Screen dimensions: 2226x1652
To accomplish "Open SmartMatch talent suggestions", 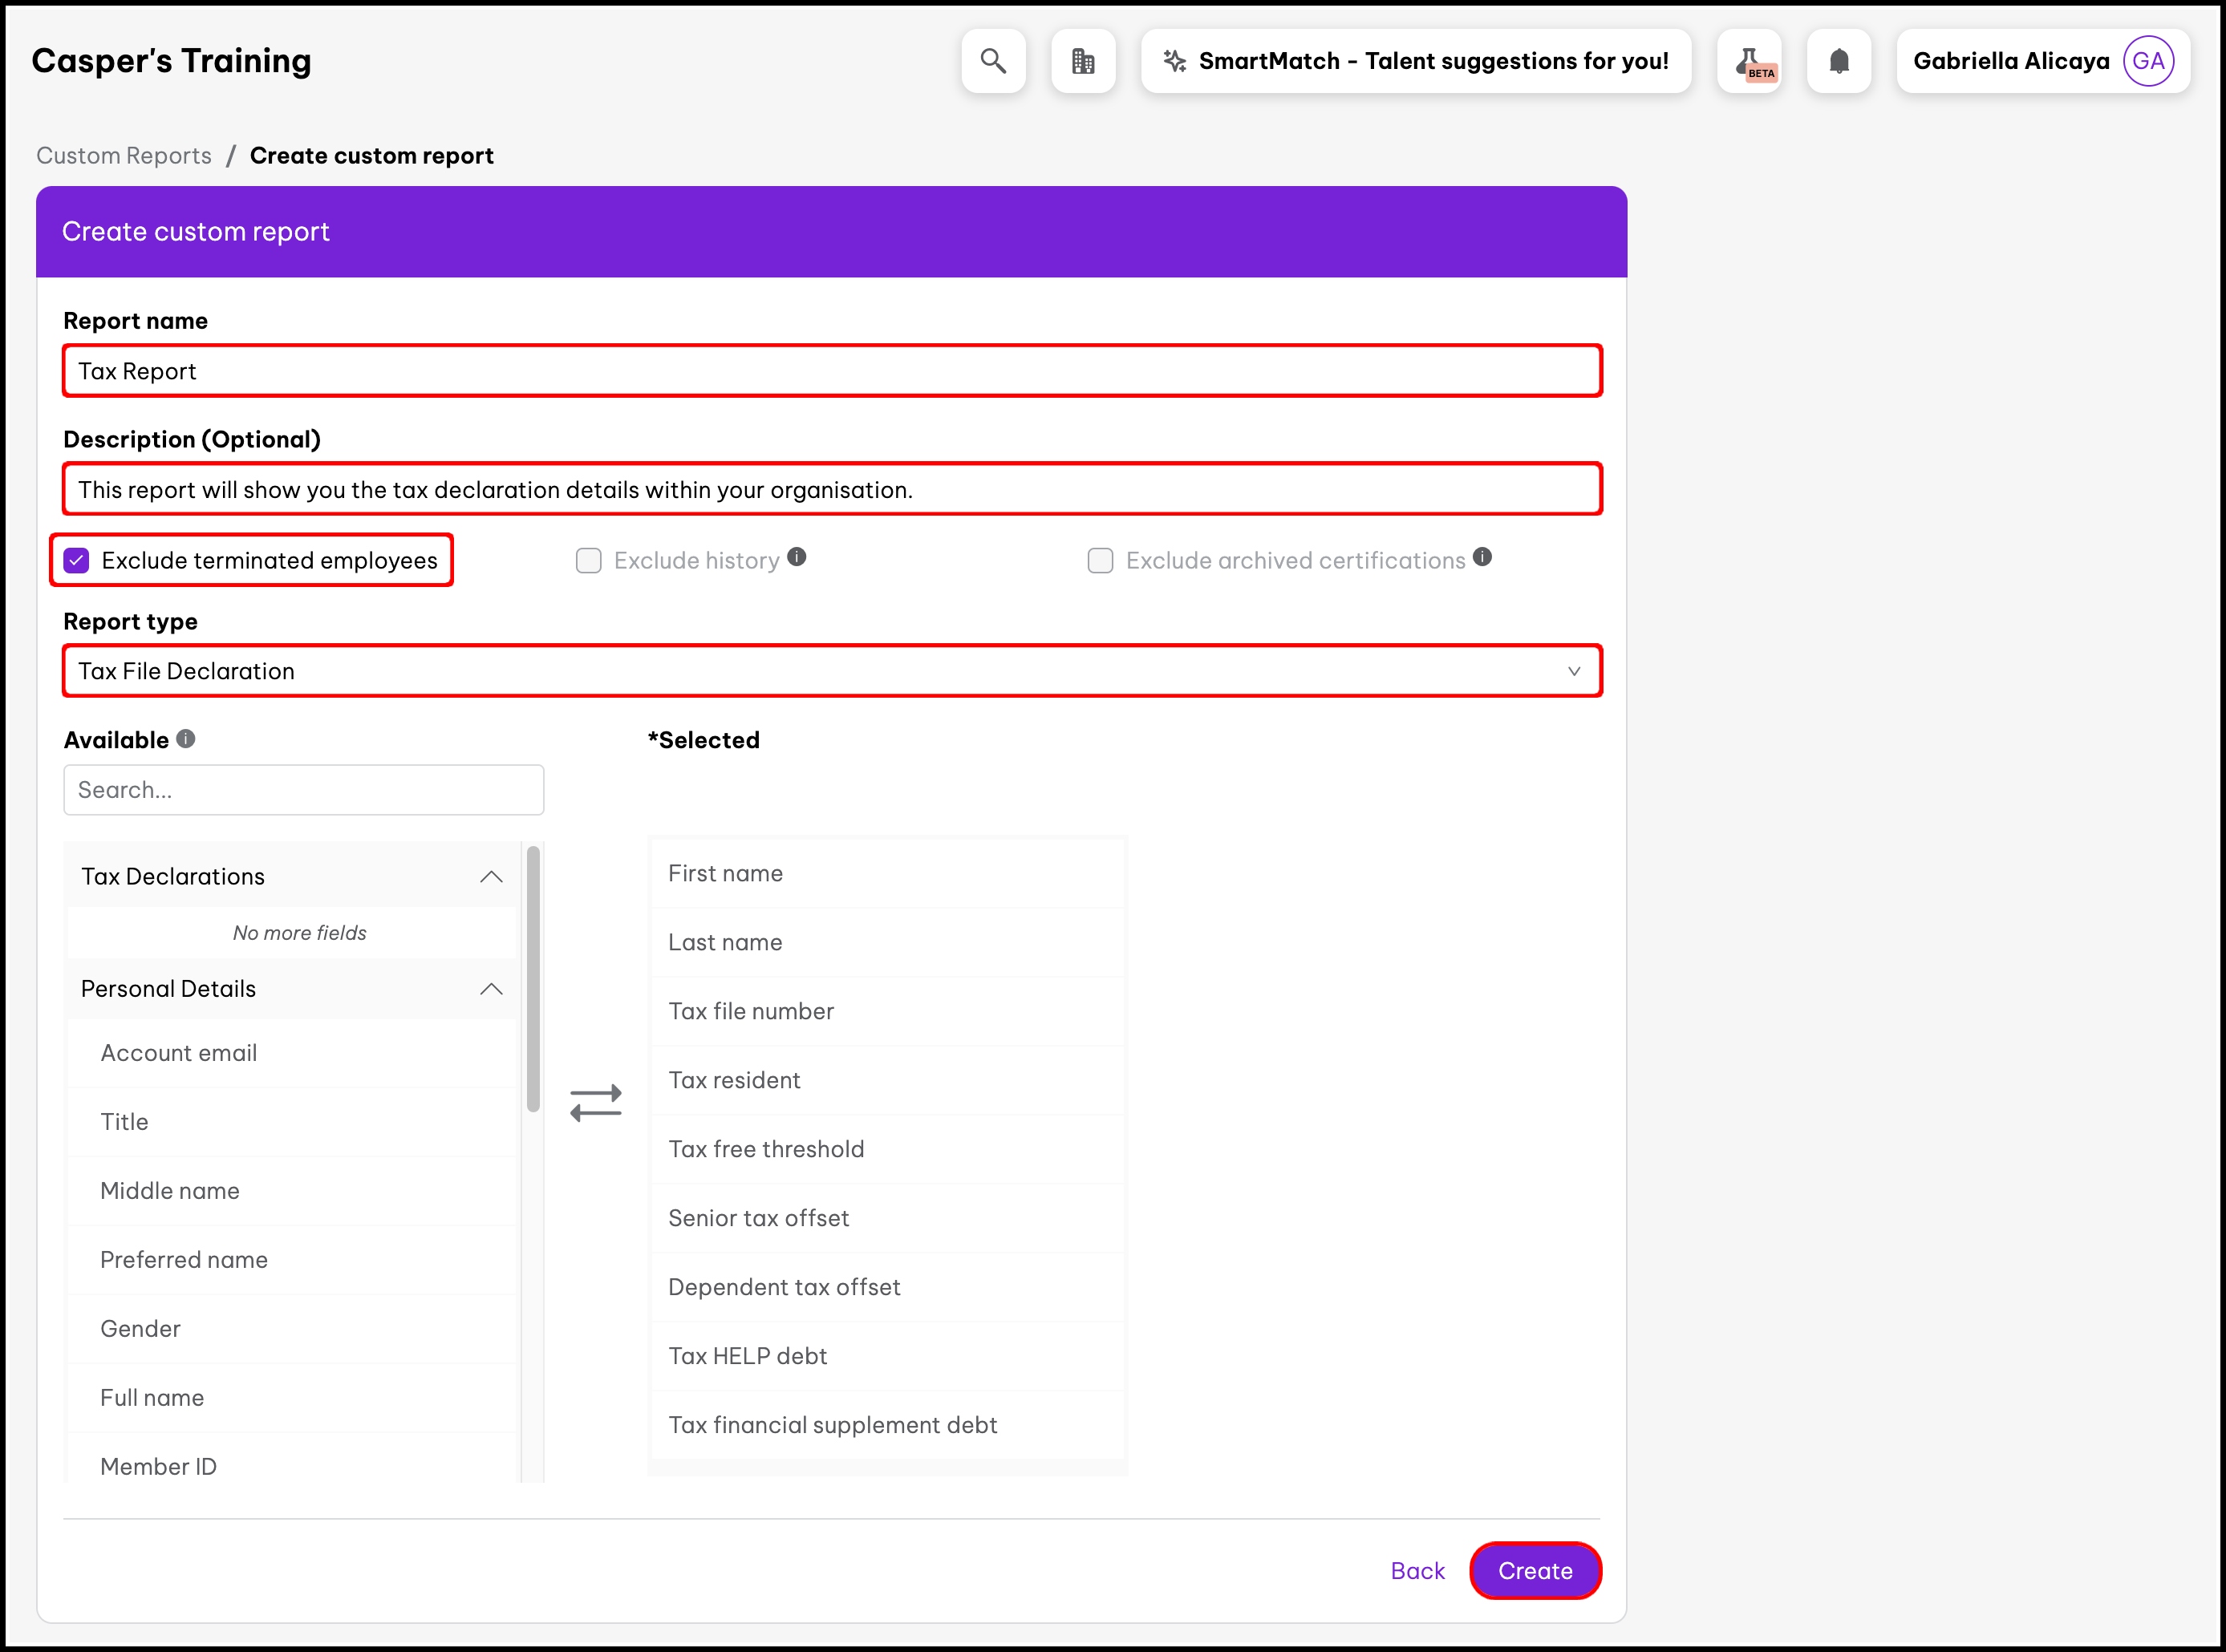I will click(1416, 61).
